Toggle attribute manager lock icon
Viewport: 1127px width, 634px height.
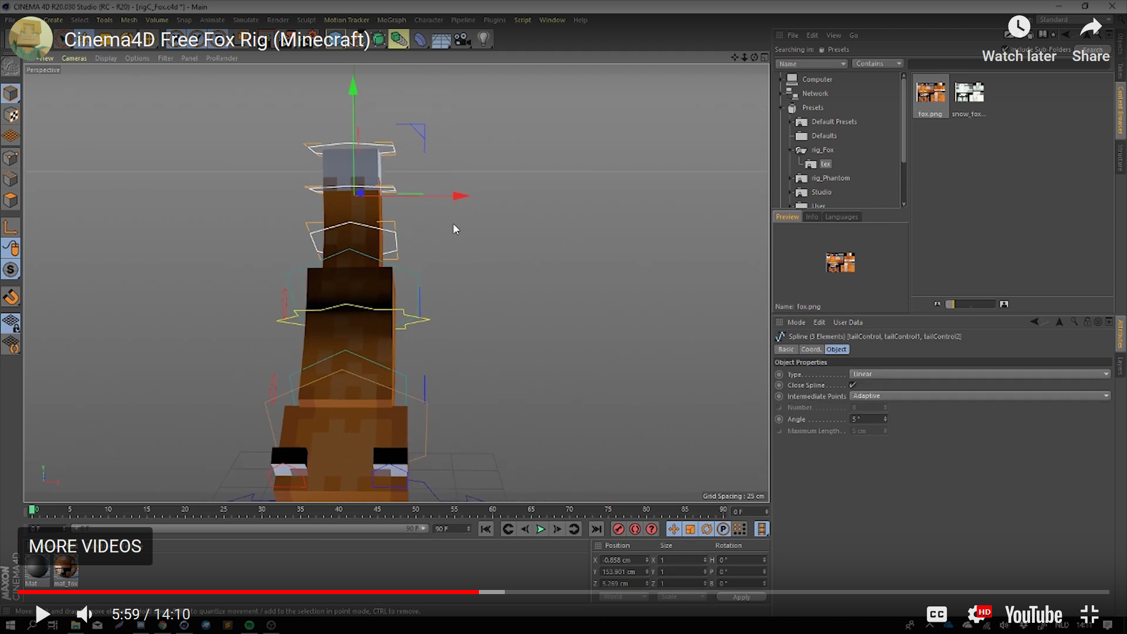1087,322
